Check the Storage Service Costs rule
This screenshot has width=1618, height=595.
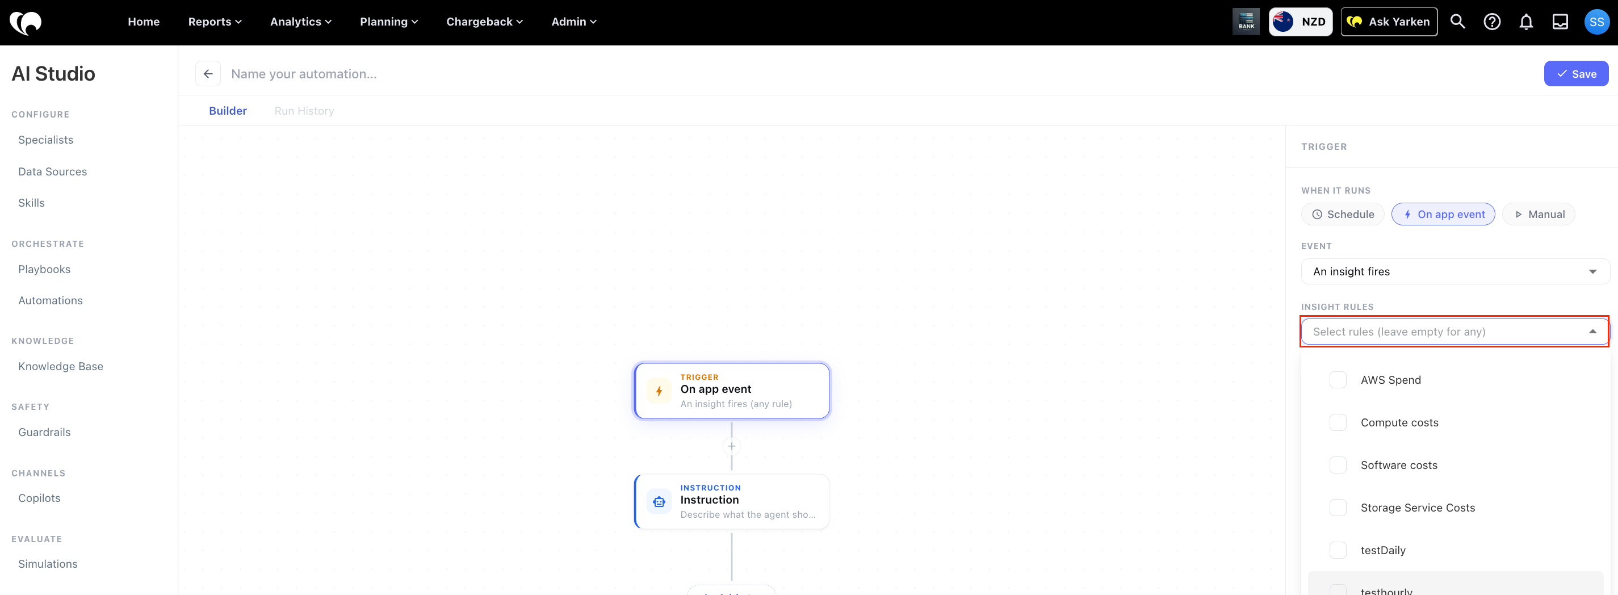[x=1338, y=508]
